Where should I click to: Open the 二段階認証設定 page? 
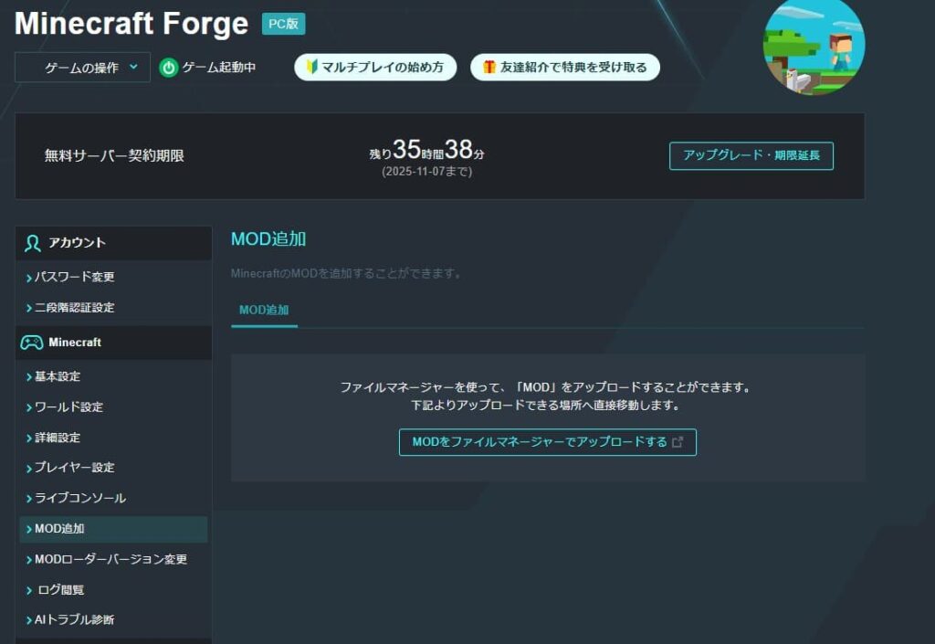74,308
